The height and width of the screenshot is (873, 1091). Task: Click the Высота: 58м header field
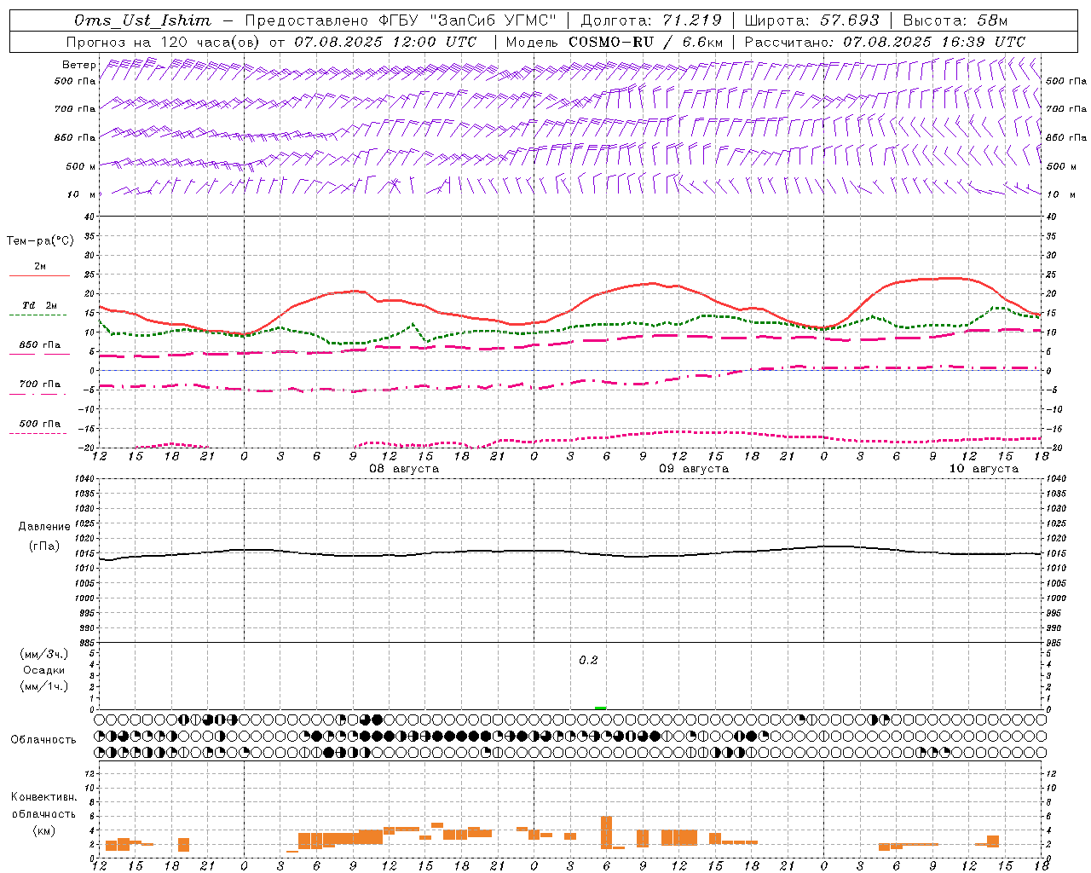(955, 20)
